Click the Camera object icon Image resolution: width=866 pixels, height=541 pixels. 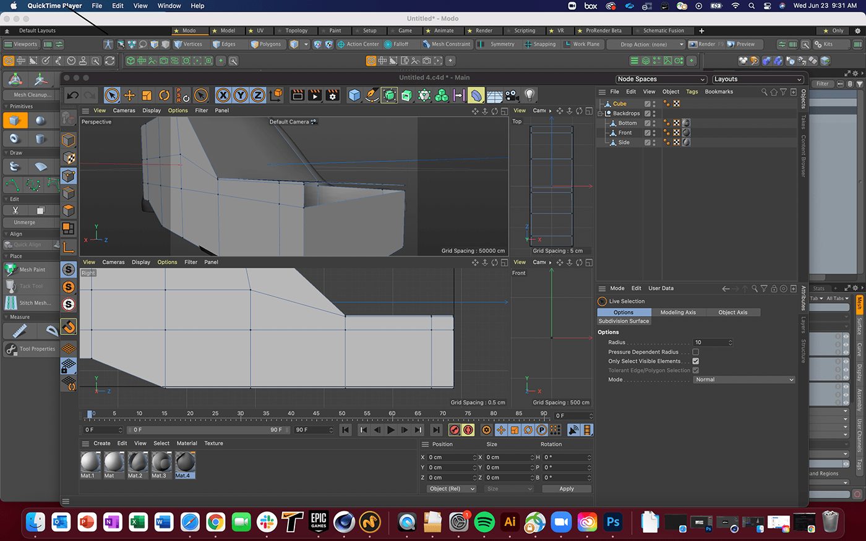512,95
